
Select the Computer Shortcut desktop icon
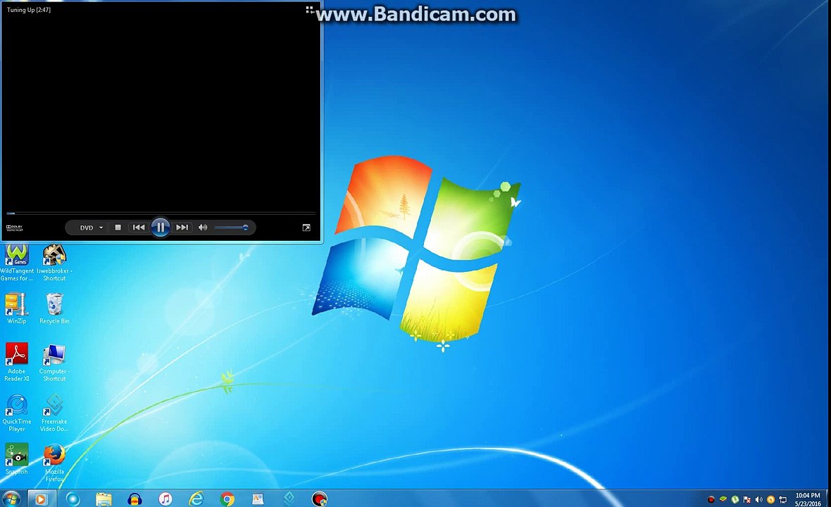(54, 362)
